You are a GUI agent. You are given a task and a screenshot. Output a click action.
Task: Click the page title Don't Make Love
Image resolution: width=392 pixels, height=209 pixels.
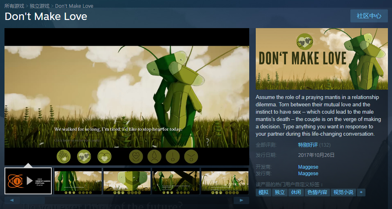(x=46, y=16)
